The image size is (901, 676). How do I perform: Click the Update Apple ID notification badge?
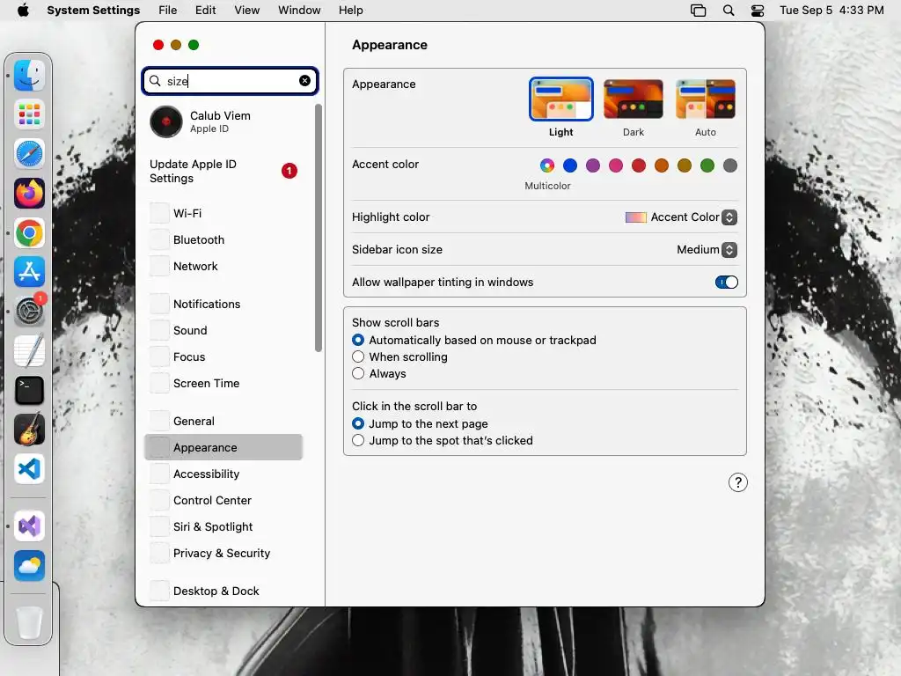tap(289, 171)
